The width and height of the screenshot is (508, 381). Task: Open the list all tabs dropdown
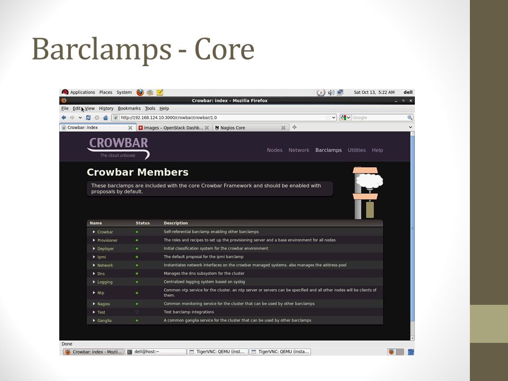click(x=411, y=128)
